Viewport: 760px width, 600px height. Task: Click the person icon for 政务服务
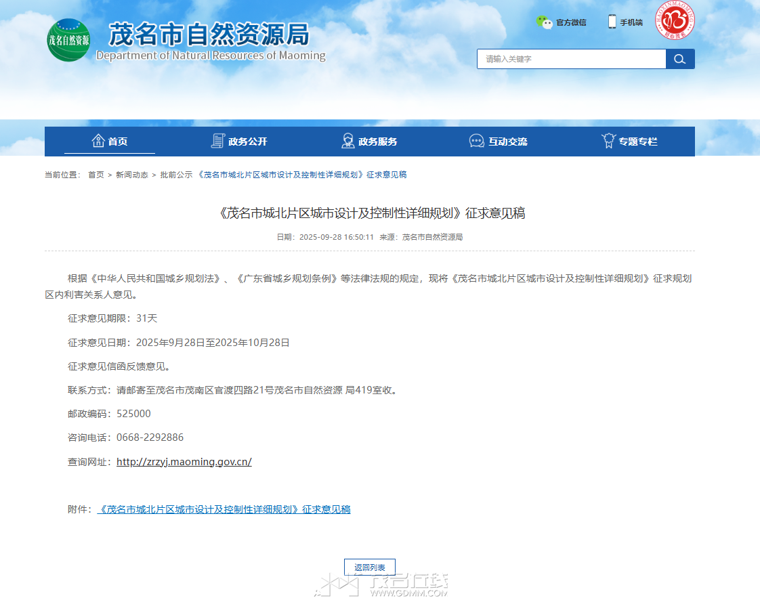click(348, 141)
